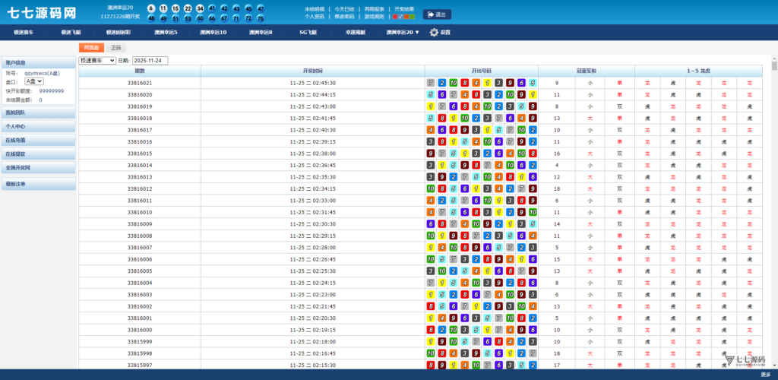The width and height of the screenshot is (778, 380).
Task: Click the blue ball number 45 in header
Action: click(x=248, y=9)
